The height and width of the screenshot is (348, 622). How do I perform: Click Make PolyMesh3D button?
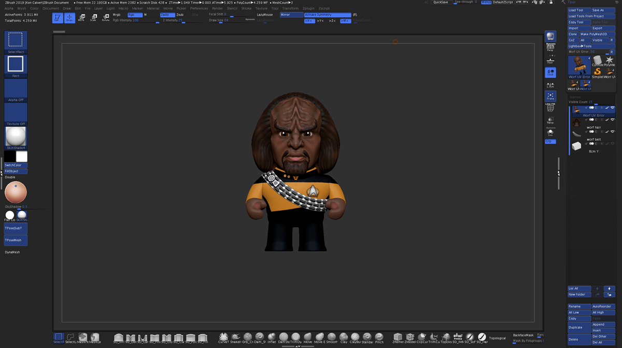(x=597, y=34)
